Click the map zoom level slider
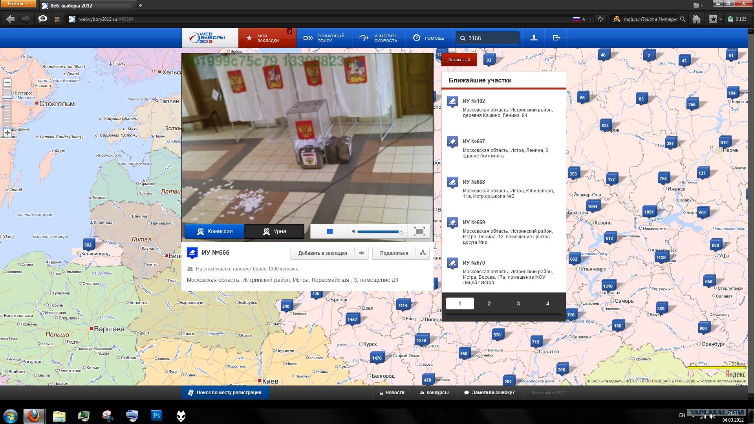Image resolution: width=754 pixels, height=424 pixels. pyautogui.click(x=7, y=97)
